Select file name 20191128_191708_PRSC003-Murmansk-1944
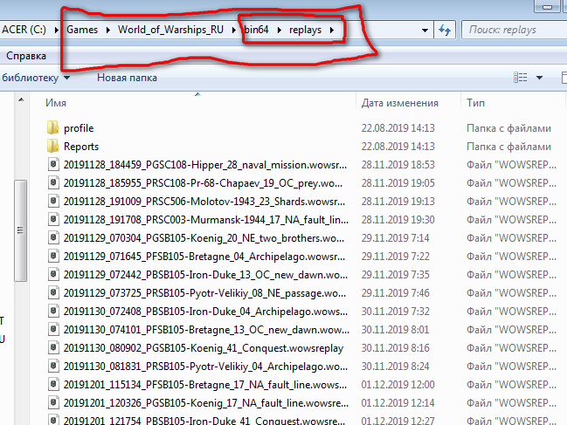 coord(206,220)
